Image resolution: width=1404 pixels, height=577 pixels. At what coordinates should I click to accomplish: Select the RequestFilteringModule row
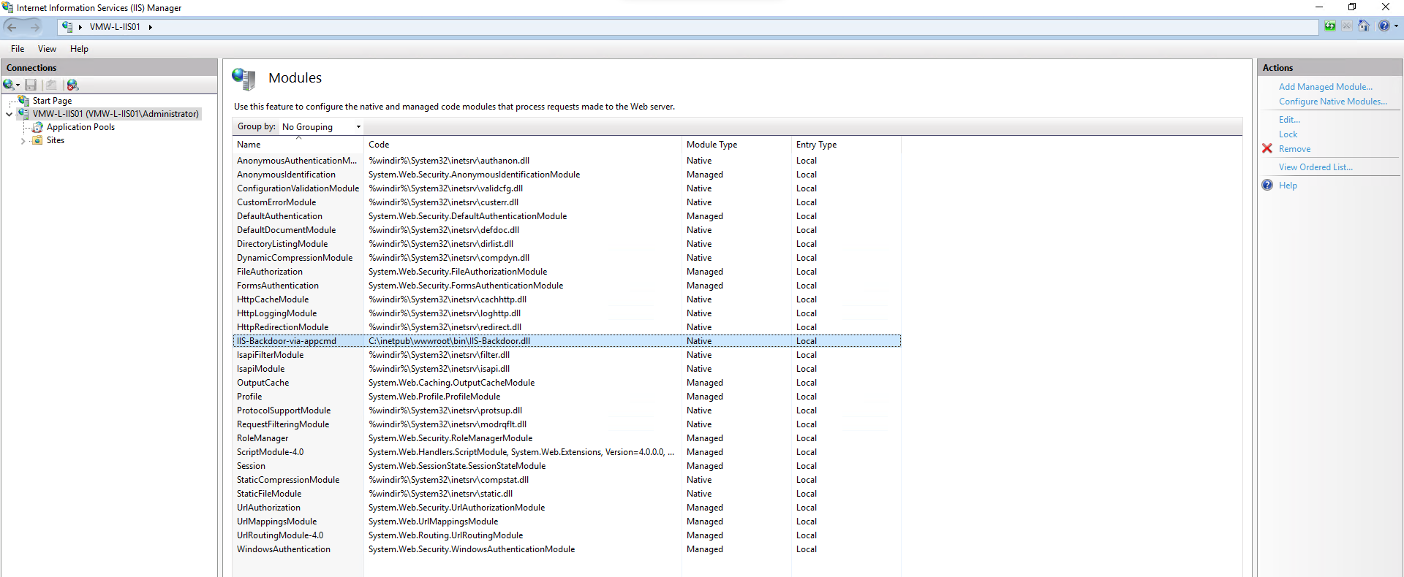(567, 424)
